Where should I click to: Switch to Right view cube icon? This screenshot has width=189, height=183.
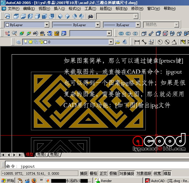(x=37, y=16)
